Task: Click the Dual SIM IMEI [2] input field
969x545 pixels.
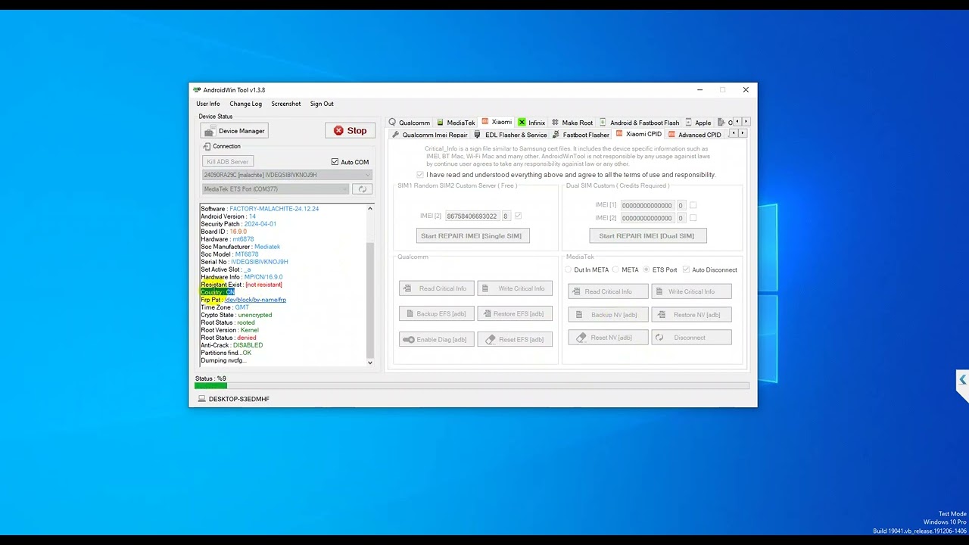Action: [647, 218]
